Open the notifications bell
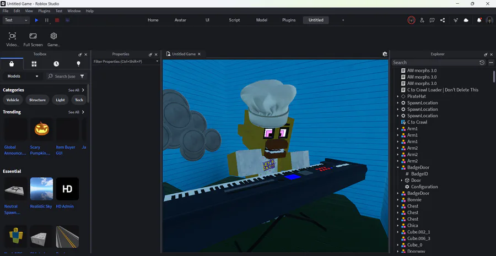 [479, 20]
